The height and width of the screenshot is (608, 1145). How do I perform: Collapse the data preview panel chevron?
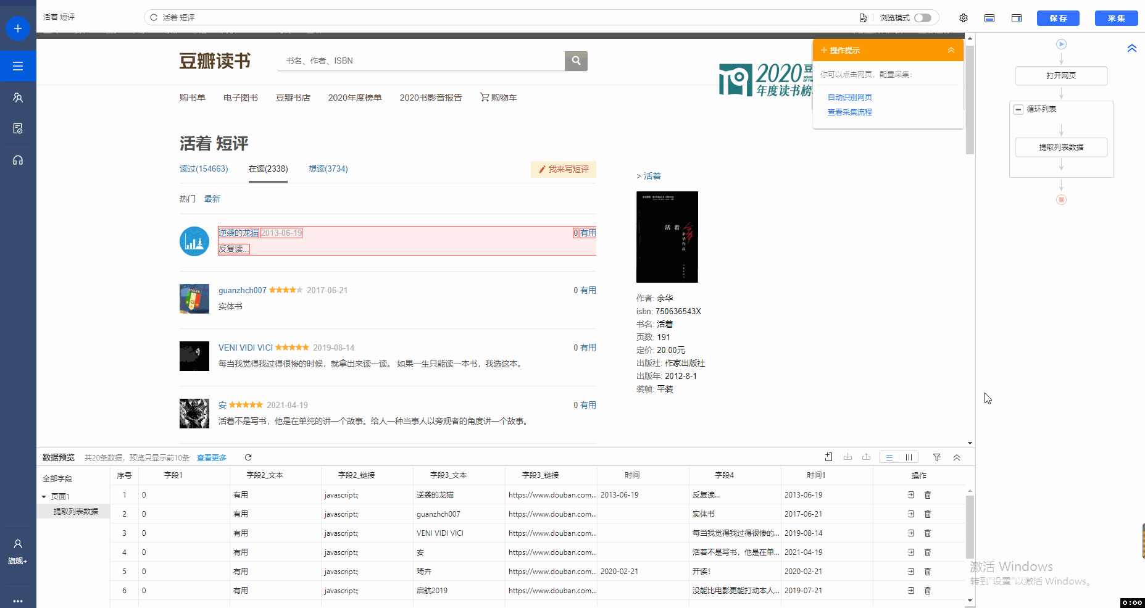click(957, 457)
